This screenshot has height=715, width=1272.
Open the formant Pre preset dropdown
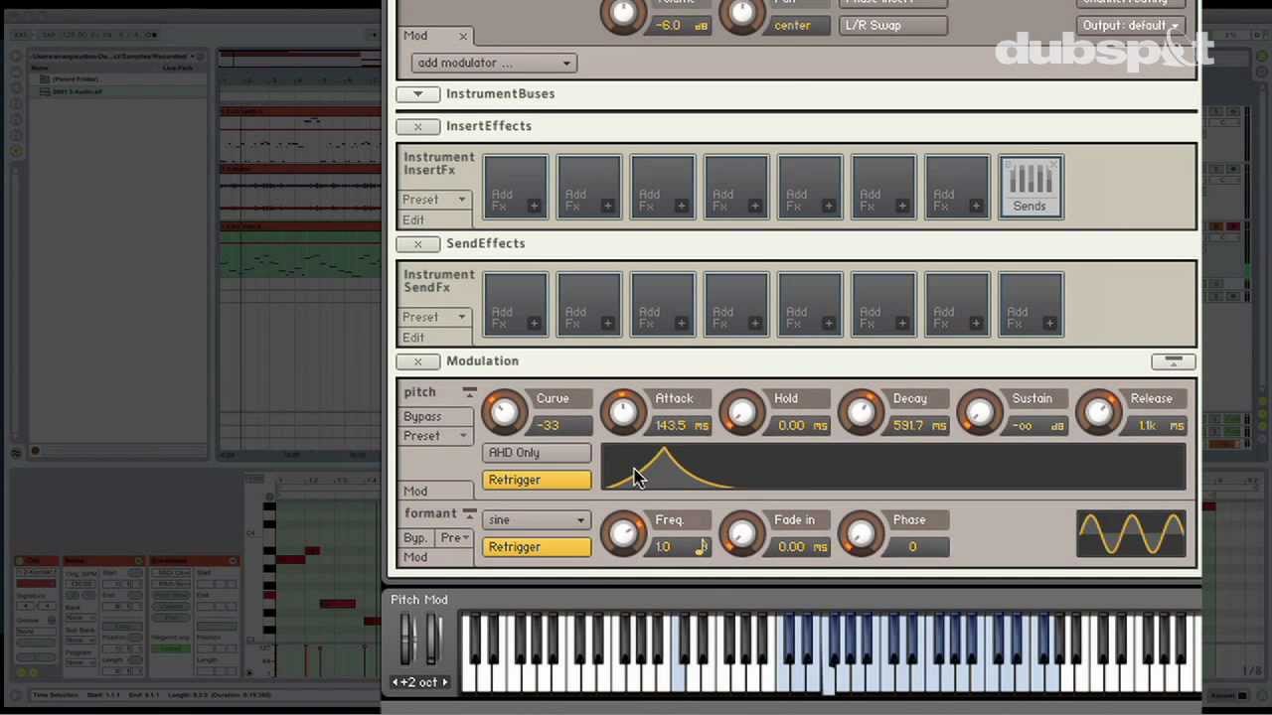click(455, 537)
